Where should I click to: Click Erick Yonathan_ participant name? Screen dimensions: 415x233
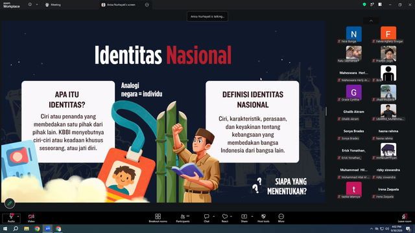[x=353, y=151]
